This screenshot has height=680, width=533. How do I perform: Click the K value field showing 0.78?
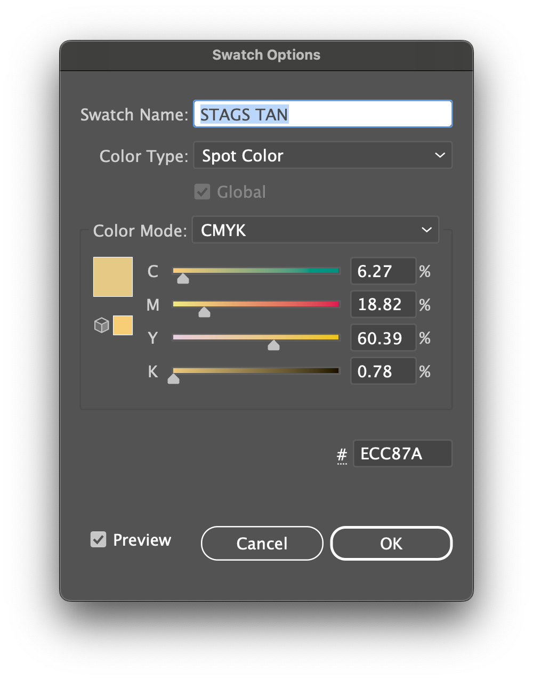point(383,371)
